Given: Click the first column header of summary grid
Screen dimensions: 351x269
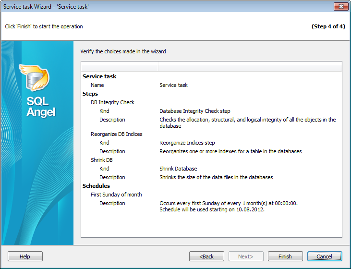Looking at the screenshot, I should 120,66.
